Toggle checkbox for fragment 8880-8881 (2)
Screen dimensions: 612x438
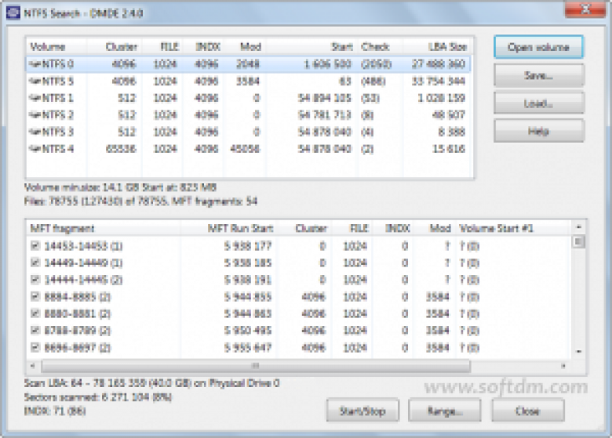pyautogui.click(x=35, y=313)
